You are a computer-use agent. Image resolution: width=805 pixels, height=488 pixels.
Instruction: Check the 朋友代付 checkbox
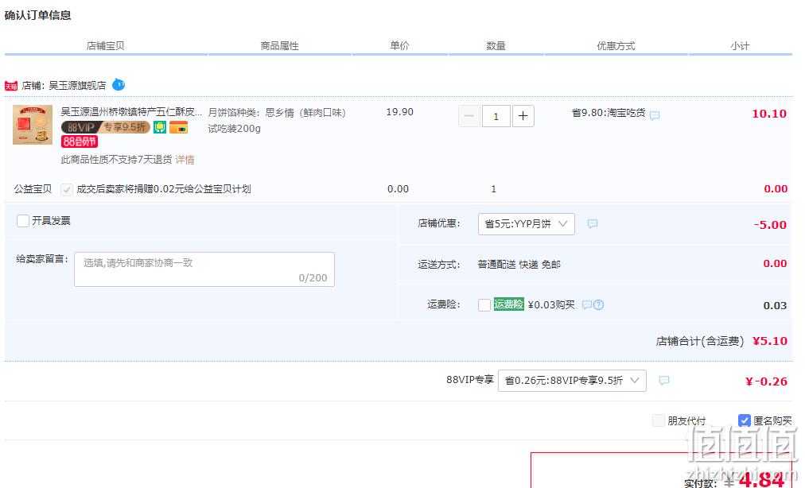659,420
